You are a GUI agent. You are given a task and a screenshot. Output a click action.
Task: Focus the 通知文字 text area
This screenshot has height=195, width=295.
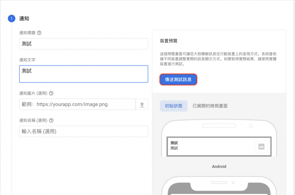pyautogui.click(x=84, y=74)
